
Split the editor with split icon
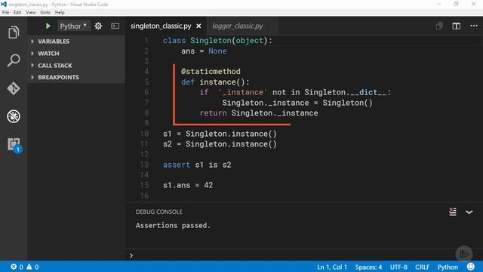pyautogui.click(x=456, y=26)
